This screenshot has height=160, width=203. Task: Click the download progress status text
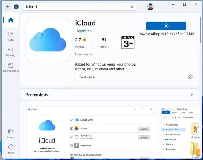click(x=166, y=34)
